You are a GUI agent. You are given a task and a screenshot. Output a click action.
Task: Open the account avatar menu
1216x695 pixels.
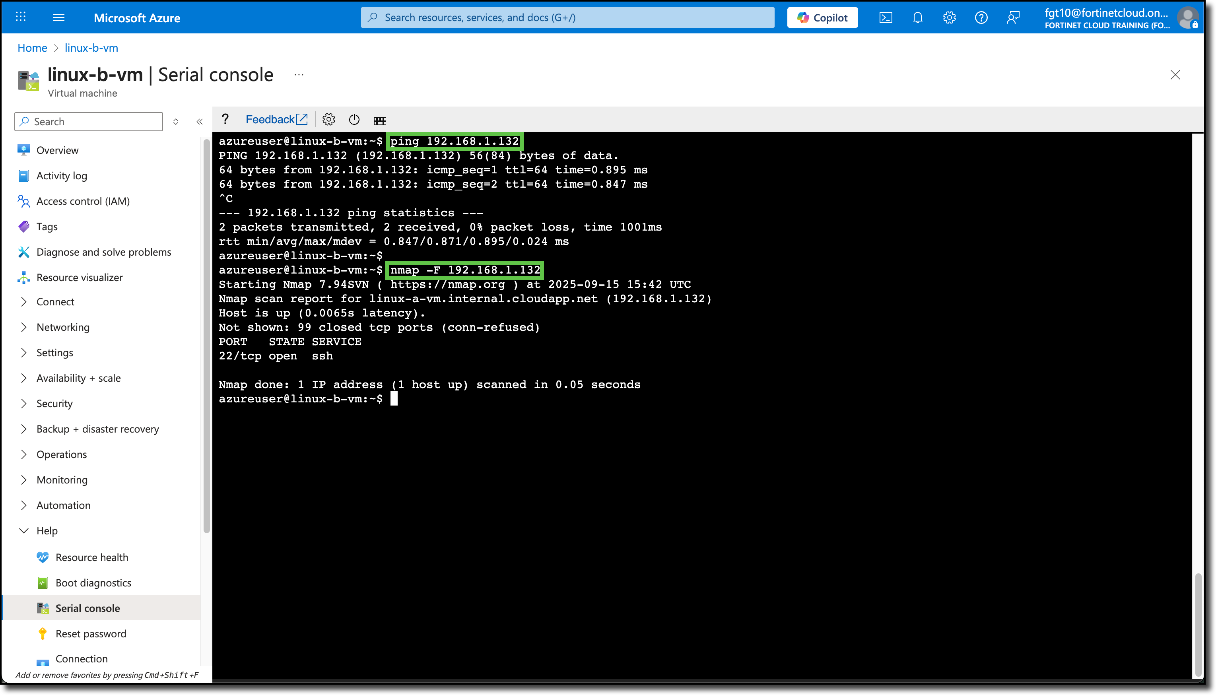1188,17
